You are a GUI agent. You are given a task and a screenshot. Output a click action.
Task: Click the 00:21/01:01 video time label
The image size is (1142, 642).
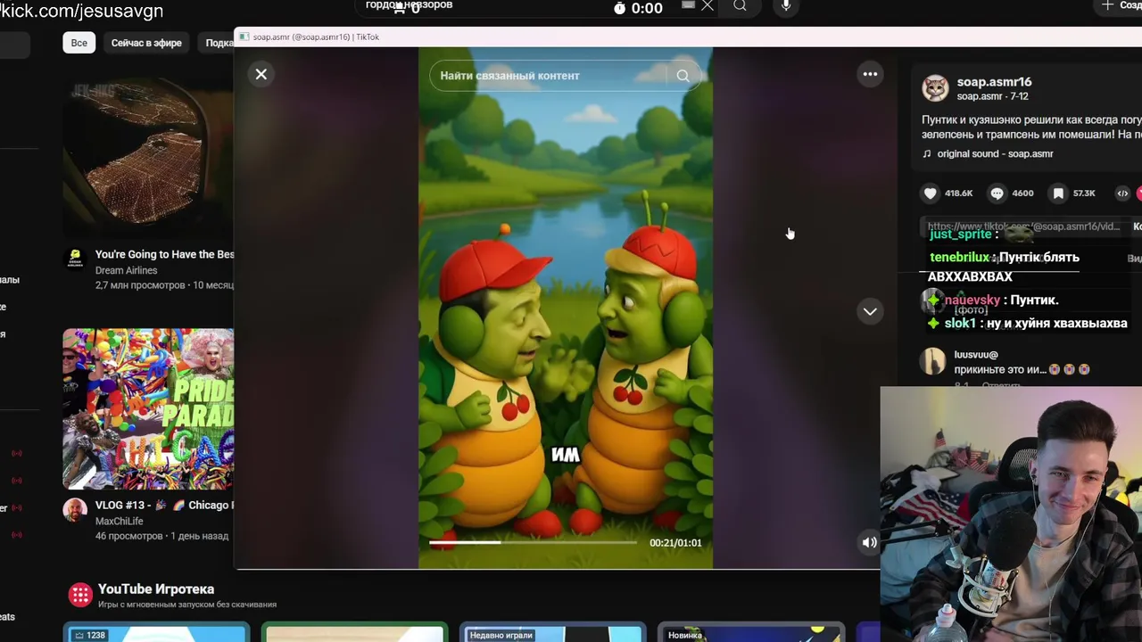tap(675, 543)
